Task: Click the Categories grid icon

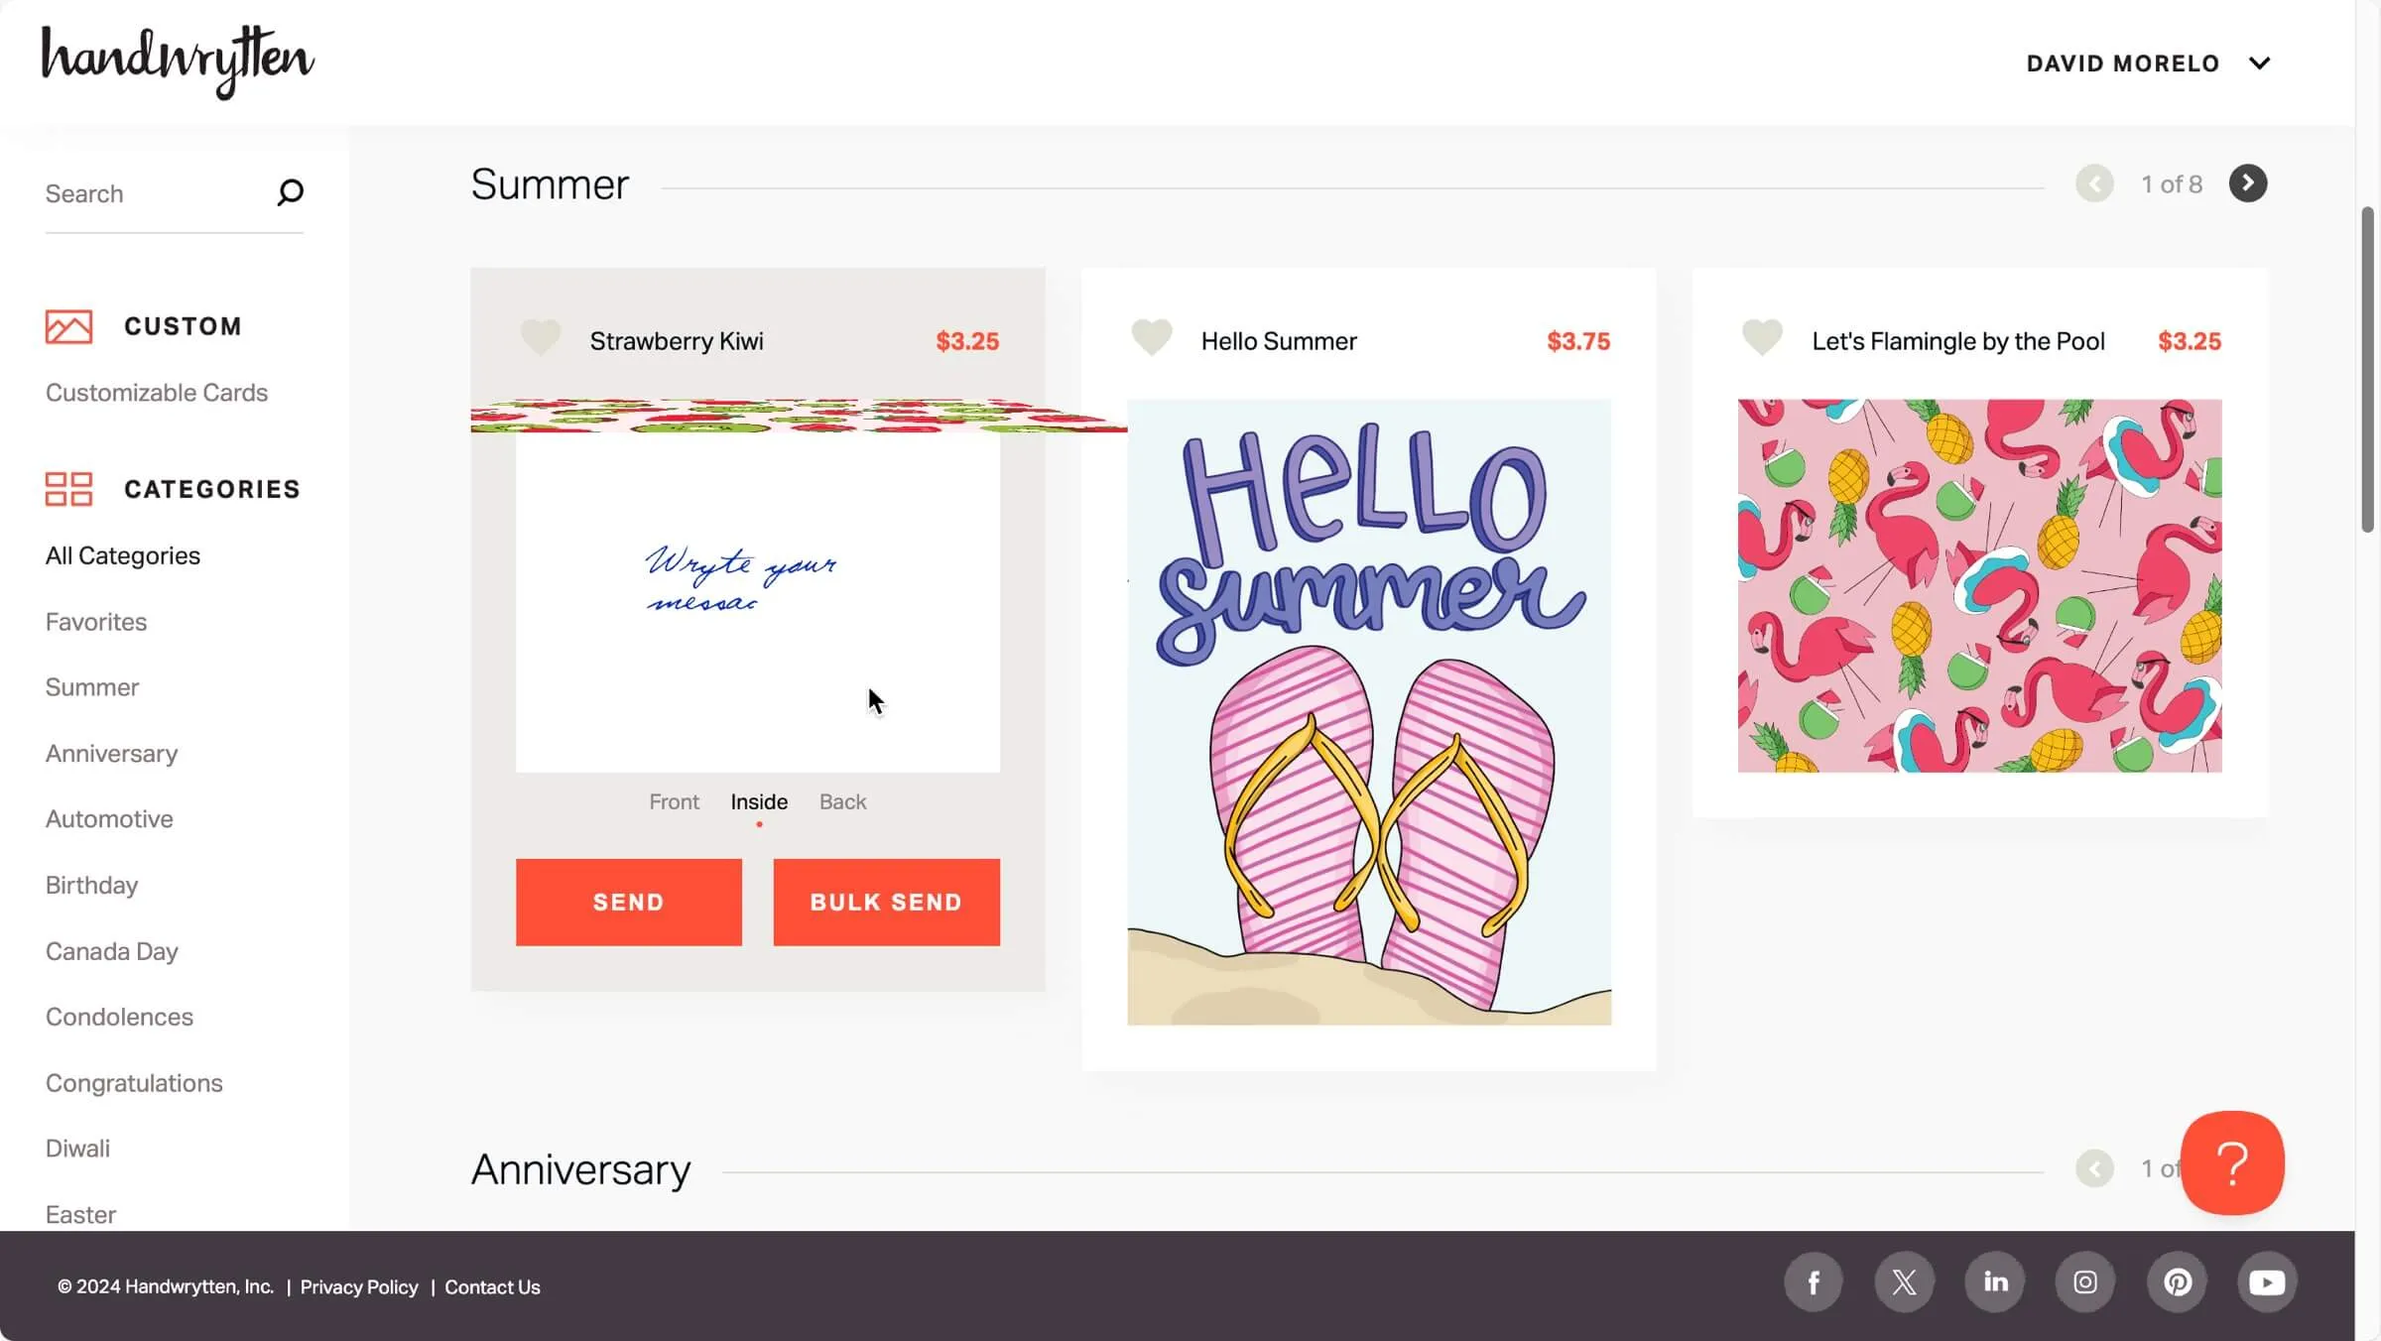Action: coord(68,489)
